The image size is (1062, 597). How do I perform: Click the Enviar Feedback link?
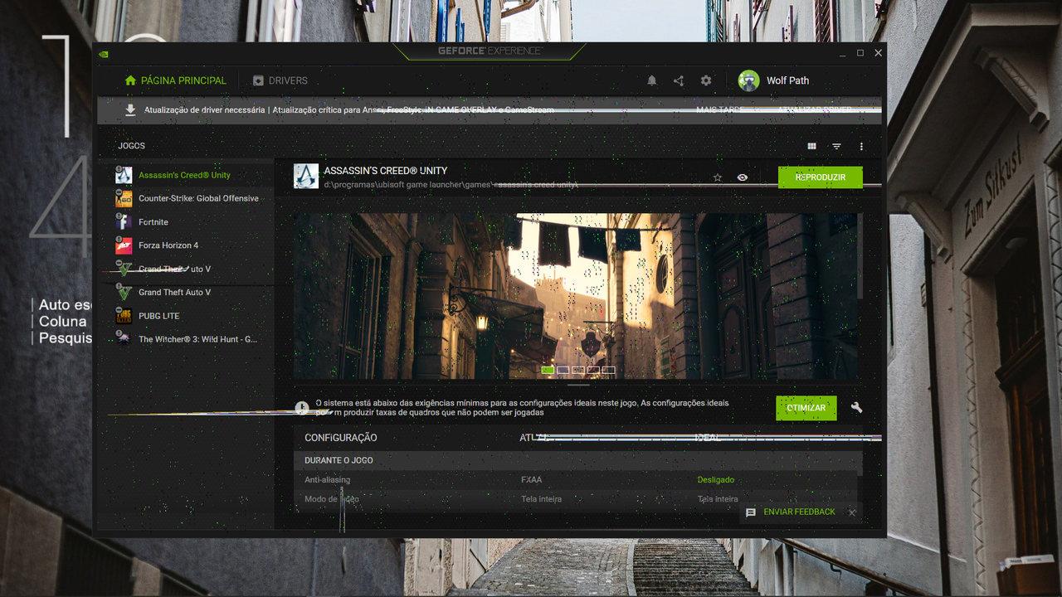[x=800, y=512]
